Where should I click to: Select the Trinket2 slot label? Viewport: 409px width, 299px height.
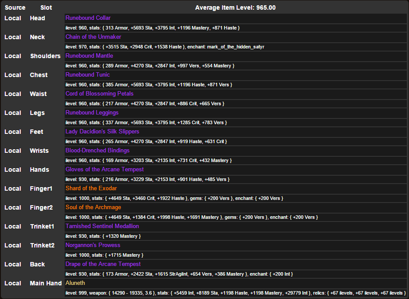click(x=42, y=245)
